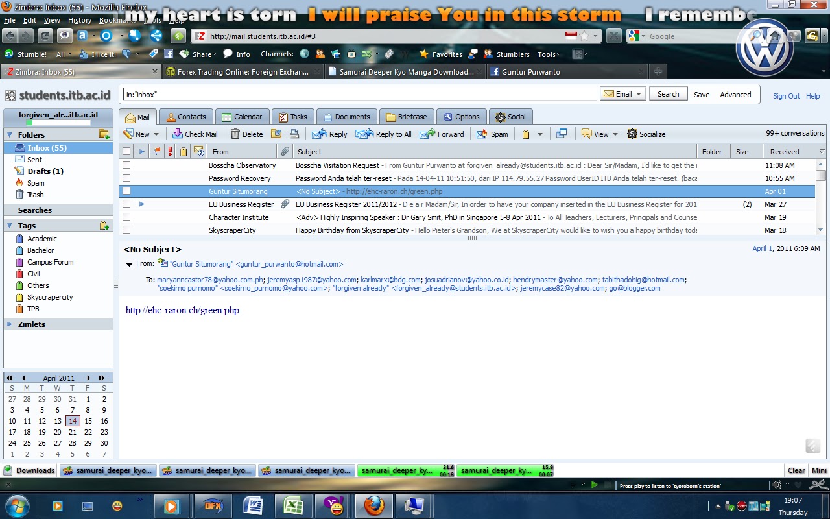Delete the selected message with Delete icon

tap(234, 134)
